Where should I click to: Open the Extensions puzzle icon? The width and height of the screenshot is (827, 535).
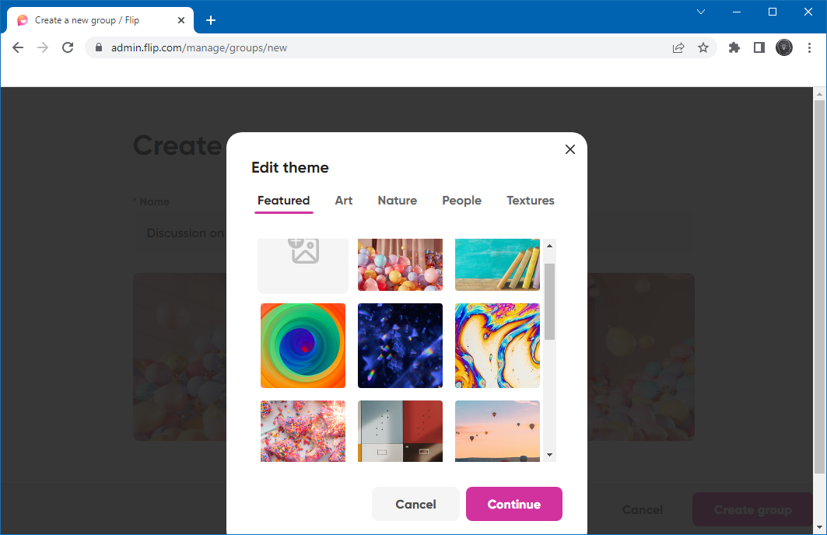(x=734, y=48)
